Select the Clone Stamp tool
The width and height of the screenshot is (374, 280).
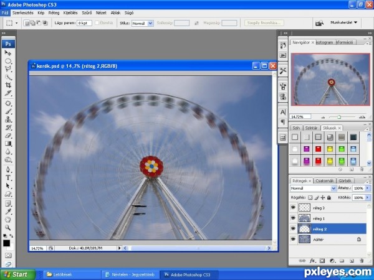pyautogui.click(x=8, y=119)
